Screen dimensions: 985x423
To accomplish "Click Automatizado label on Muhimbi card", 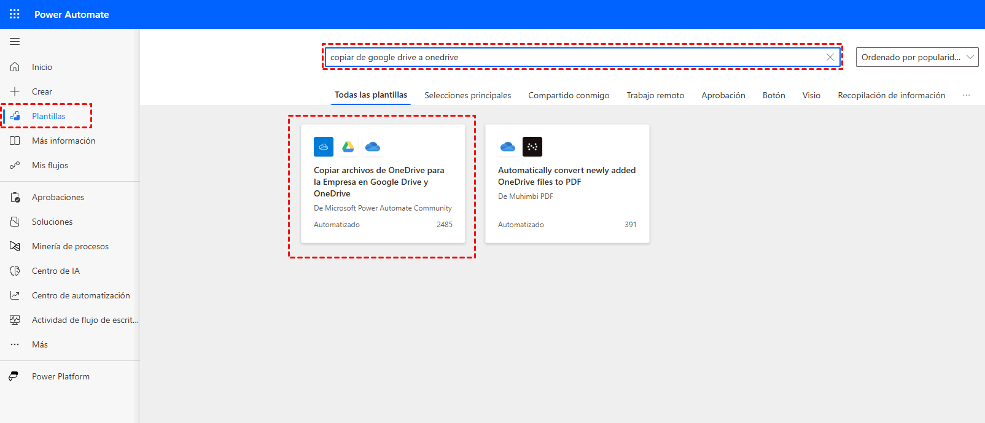I will tap(521, 225).
